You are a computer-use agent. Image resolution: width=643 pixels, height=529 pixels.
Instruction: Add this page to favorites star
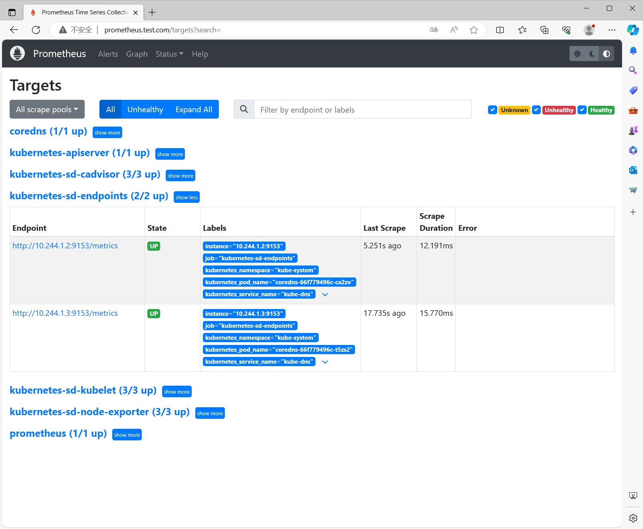pyautogui.click(x=474, y=30)
